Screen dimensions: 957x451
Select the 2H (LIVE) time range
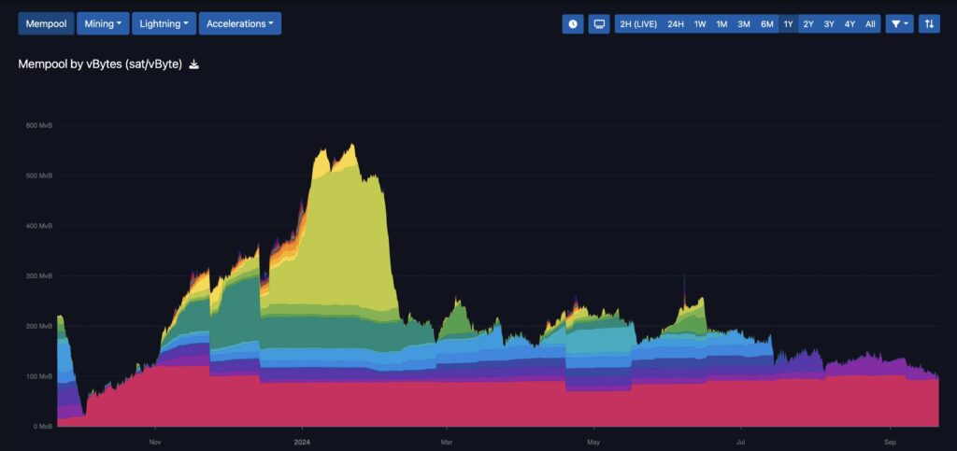click(x=638, y=24)
